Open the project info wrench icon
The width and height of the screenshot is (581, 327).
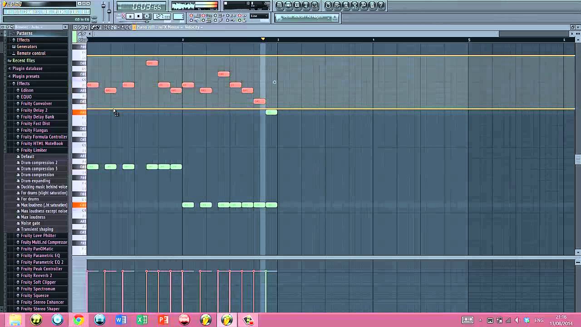(363, 5)
